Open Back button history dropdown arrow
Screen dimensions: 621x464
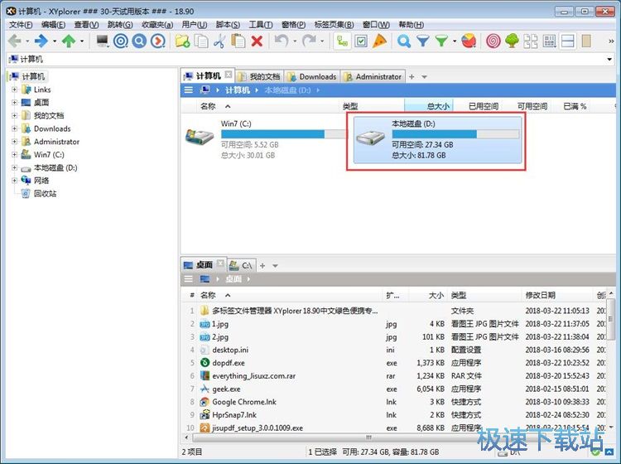click(x=27, y=41)
